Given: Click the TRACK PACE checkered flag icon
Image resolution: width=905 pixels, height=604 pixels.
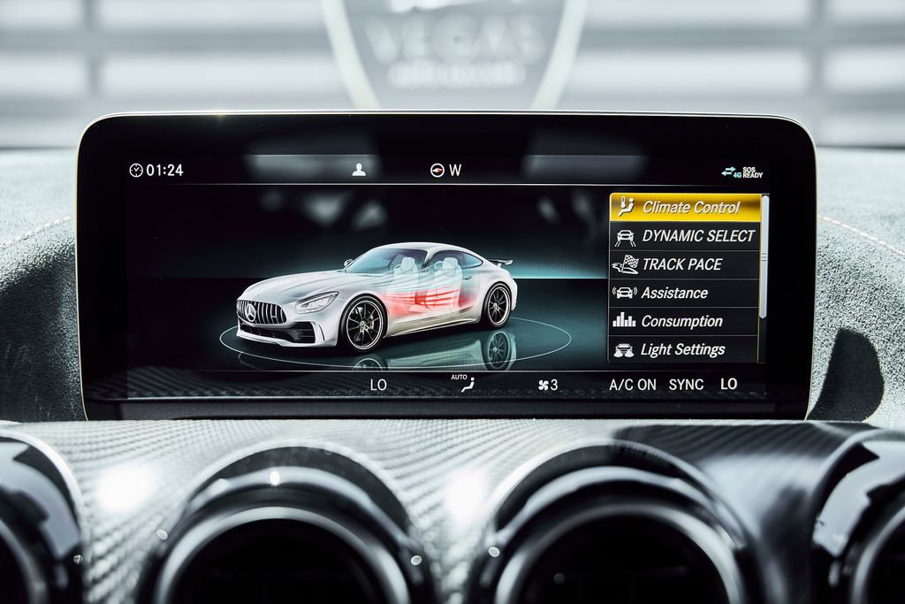Looking at the screenshot, I should pyautogui.click(x=625, y=264).
